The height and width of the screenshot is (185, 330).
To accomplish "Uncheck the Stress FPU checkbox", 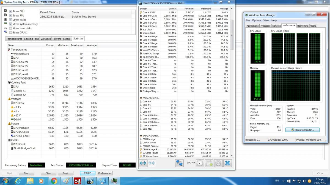I will [10, 16].
